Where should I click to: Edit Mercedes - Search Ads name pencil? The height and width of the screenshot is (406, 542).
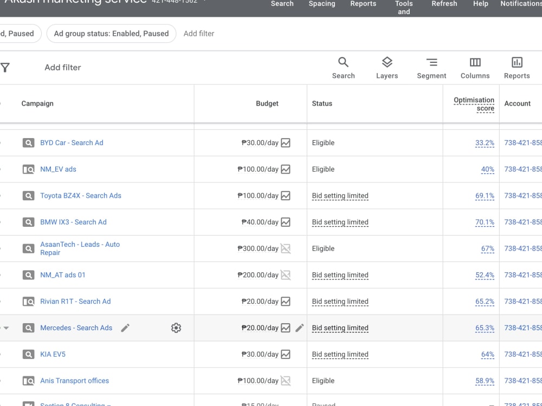[x=125, y=328]
